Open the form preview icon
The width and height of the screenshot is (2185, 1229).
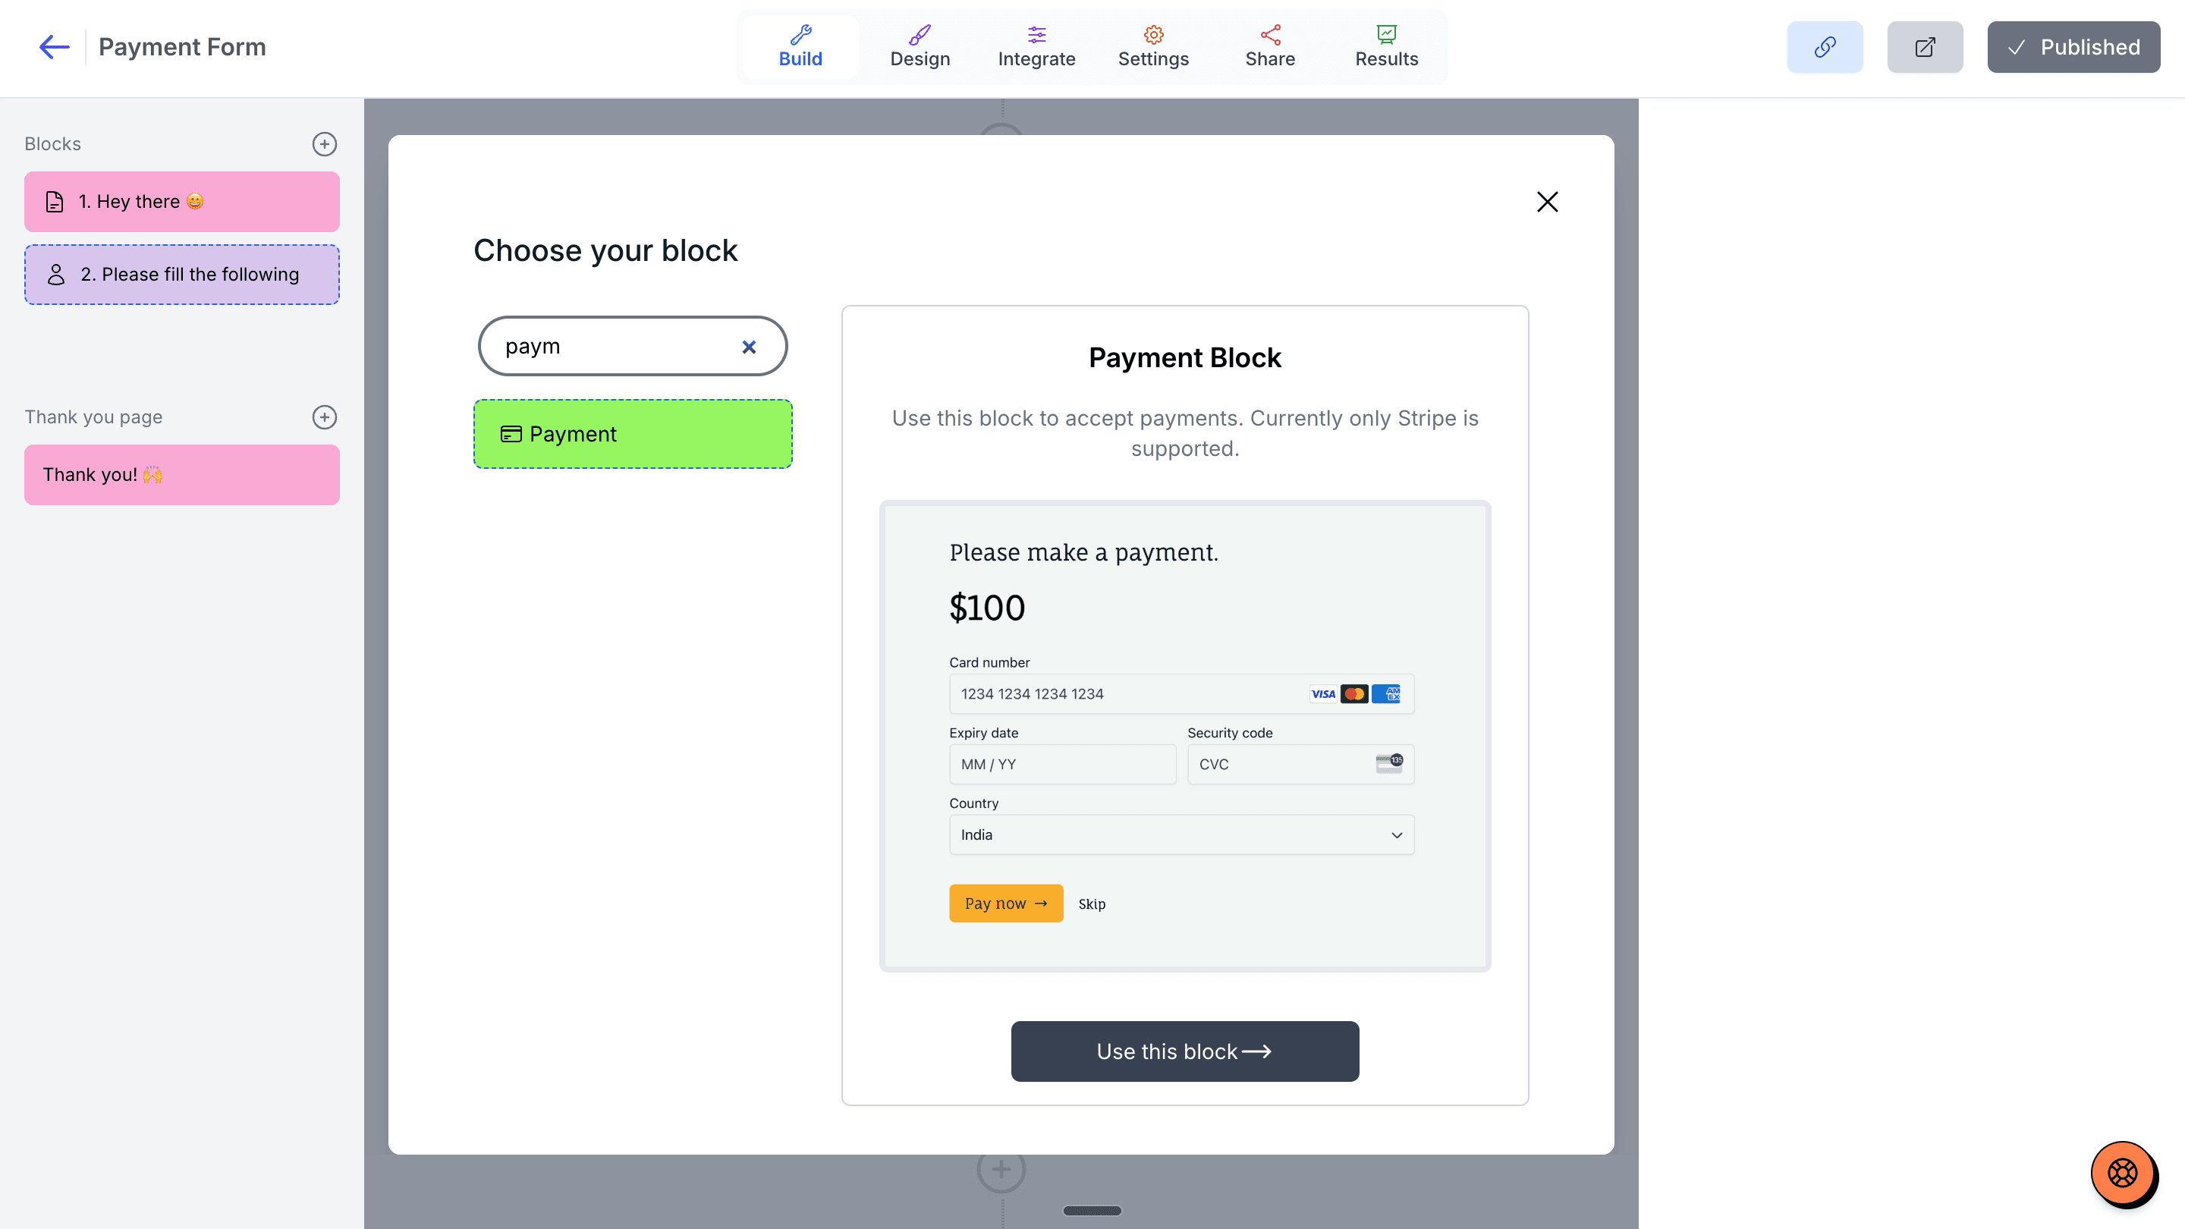pos(1925,46)
